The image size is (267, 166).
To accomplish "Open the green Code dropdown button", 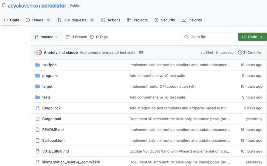I will click(x=252, y=37).
